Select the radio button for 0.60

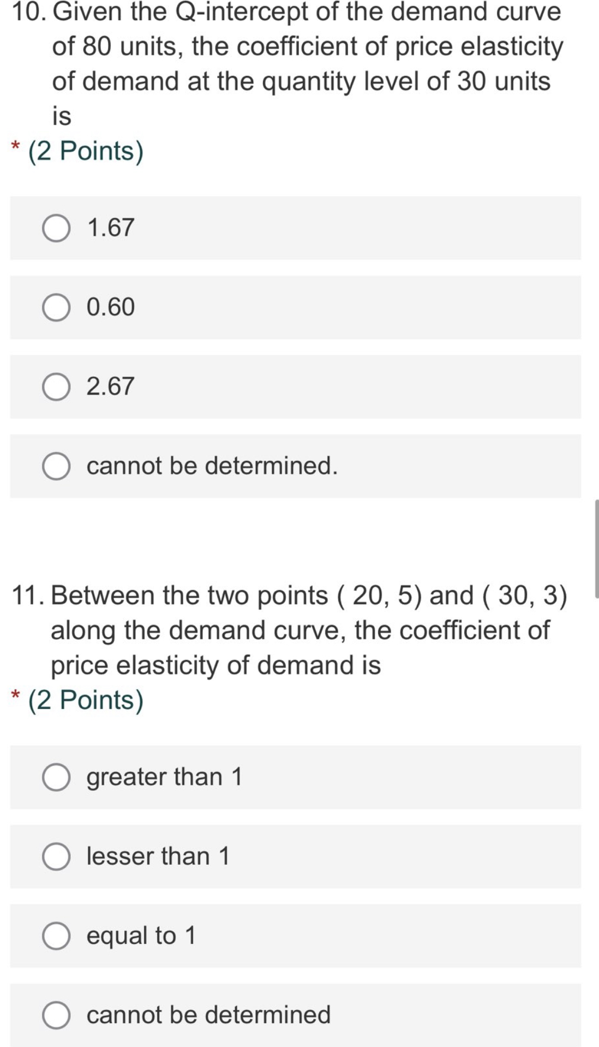[57, 307]
